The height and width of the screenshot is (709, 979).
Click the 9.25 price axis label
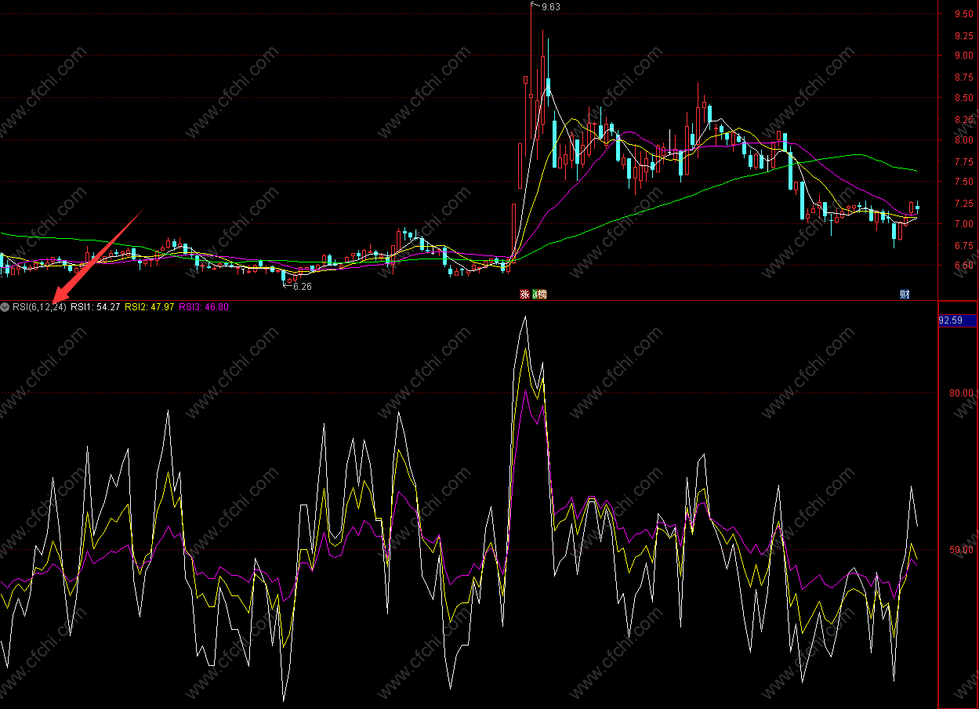tap(963, 35)
